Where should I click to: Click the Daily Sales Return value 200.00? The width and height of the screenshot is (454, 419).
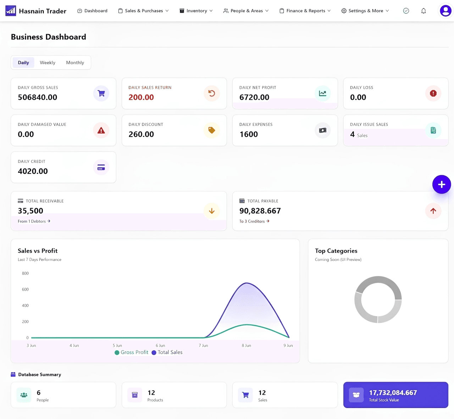pyautogui.click(x=141, y=97)
